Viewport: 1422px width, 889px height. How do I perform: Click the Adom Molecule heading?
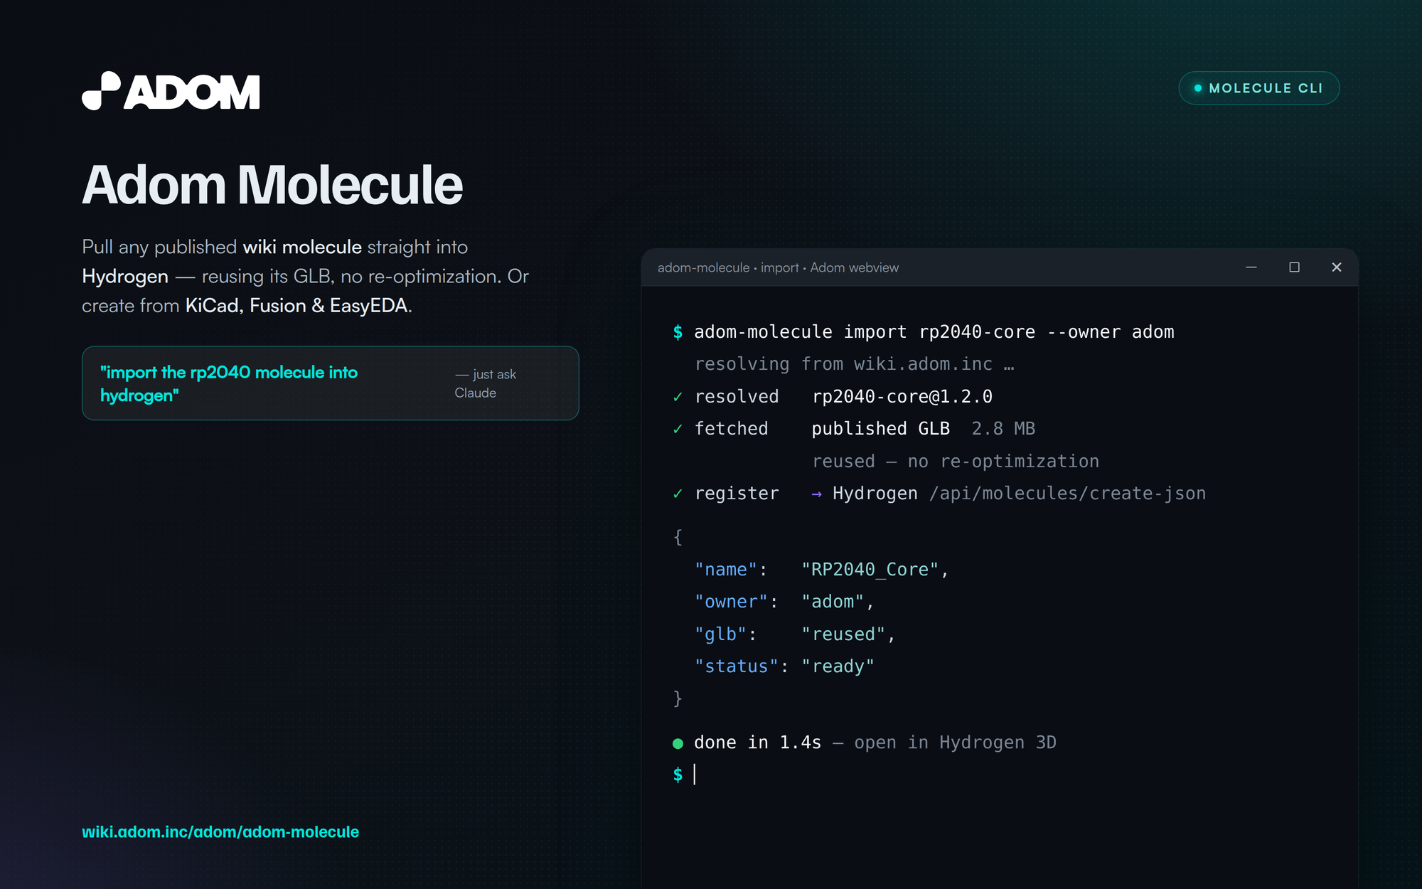(x=272, y=185)
